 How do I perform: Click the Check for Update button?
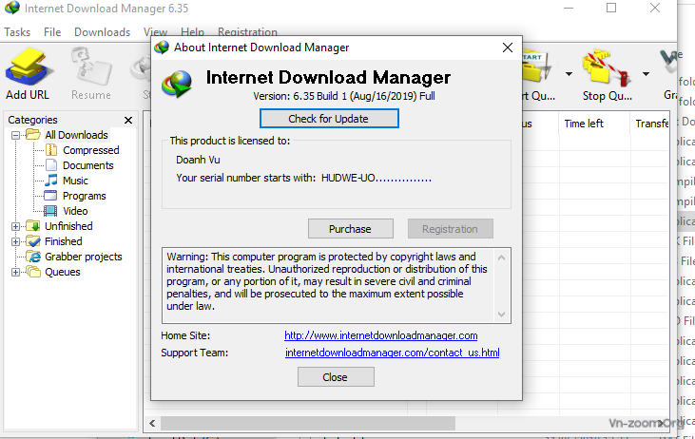328,119
